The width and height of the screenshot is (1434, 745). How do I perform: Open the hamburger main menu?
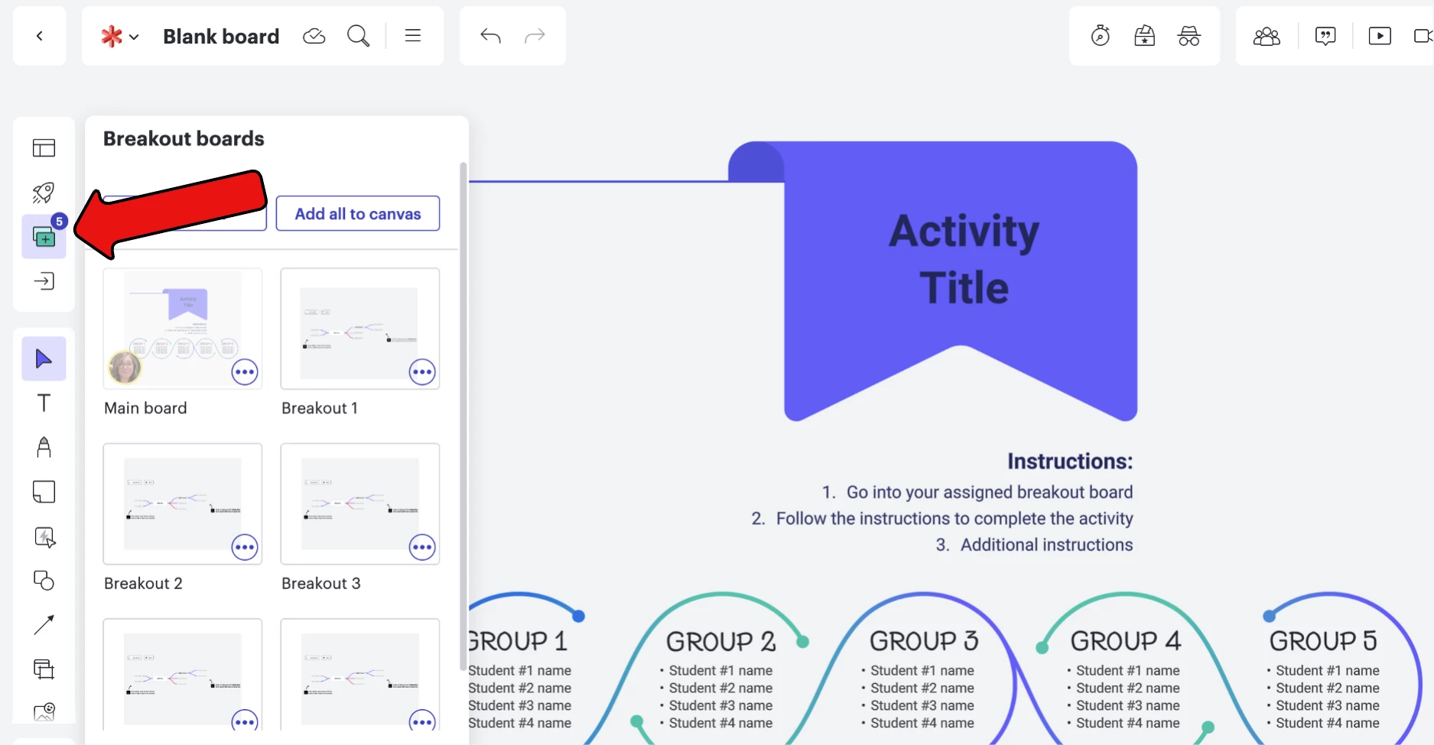pyautogui.click(x=413, y=36)
